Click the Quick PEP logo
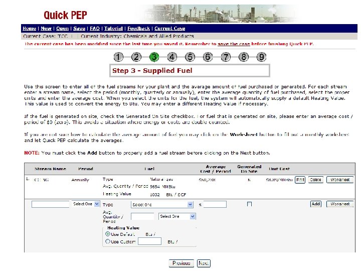 65,15
